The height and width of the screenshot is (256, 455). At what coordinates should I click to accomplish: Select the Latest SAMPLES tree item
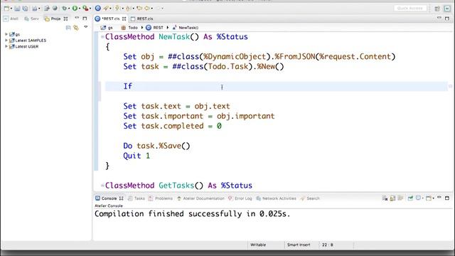point(28,41)
